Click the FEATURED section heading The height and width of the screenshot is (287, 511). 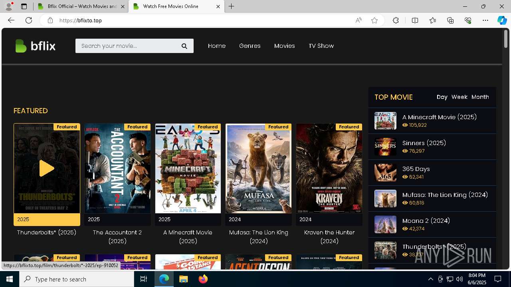tap(31, 111)
